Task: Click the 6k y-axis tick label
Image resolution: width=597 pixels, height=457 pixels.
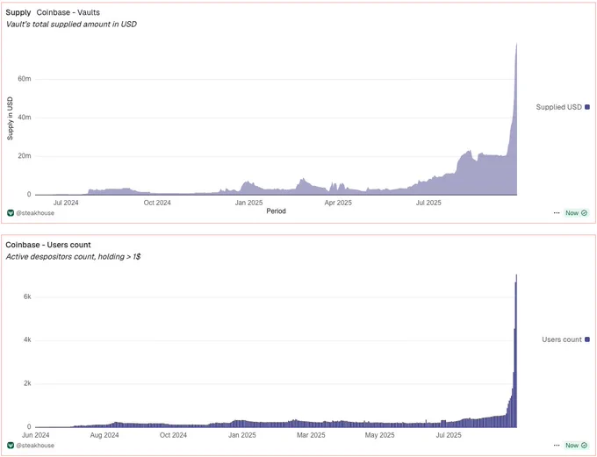Action: (x=27, y=296)
